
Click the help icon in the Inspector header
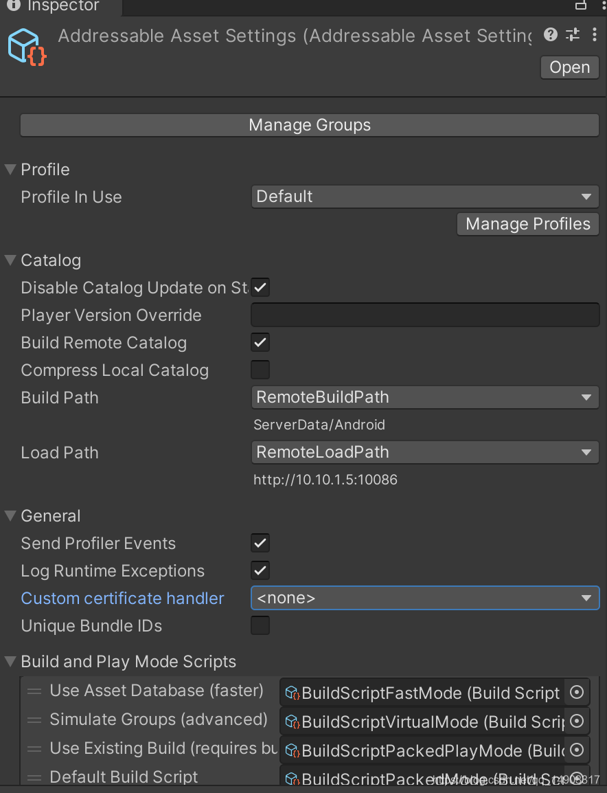click(550, 35)
